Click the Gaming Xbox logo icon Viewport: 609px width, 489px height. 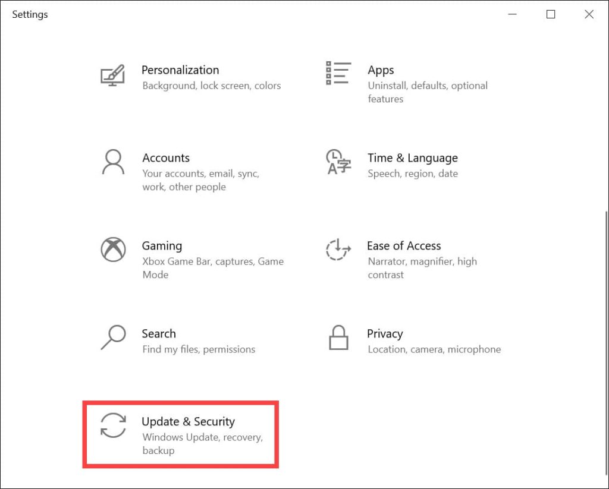[113, 250]
